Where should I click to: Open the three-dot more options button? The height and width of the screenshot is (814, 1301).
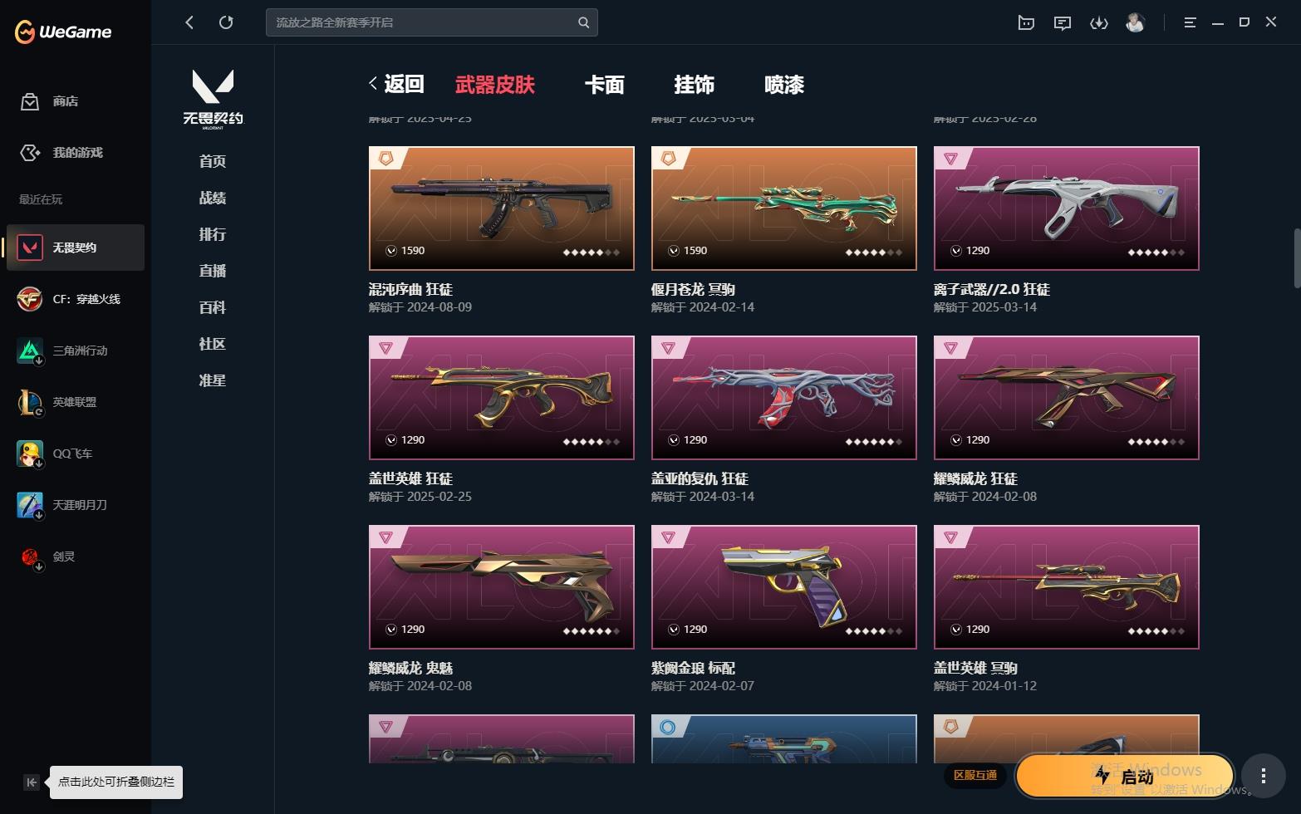[1263, 776]
